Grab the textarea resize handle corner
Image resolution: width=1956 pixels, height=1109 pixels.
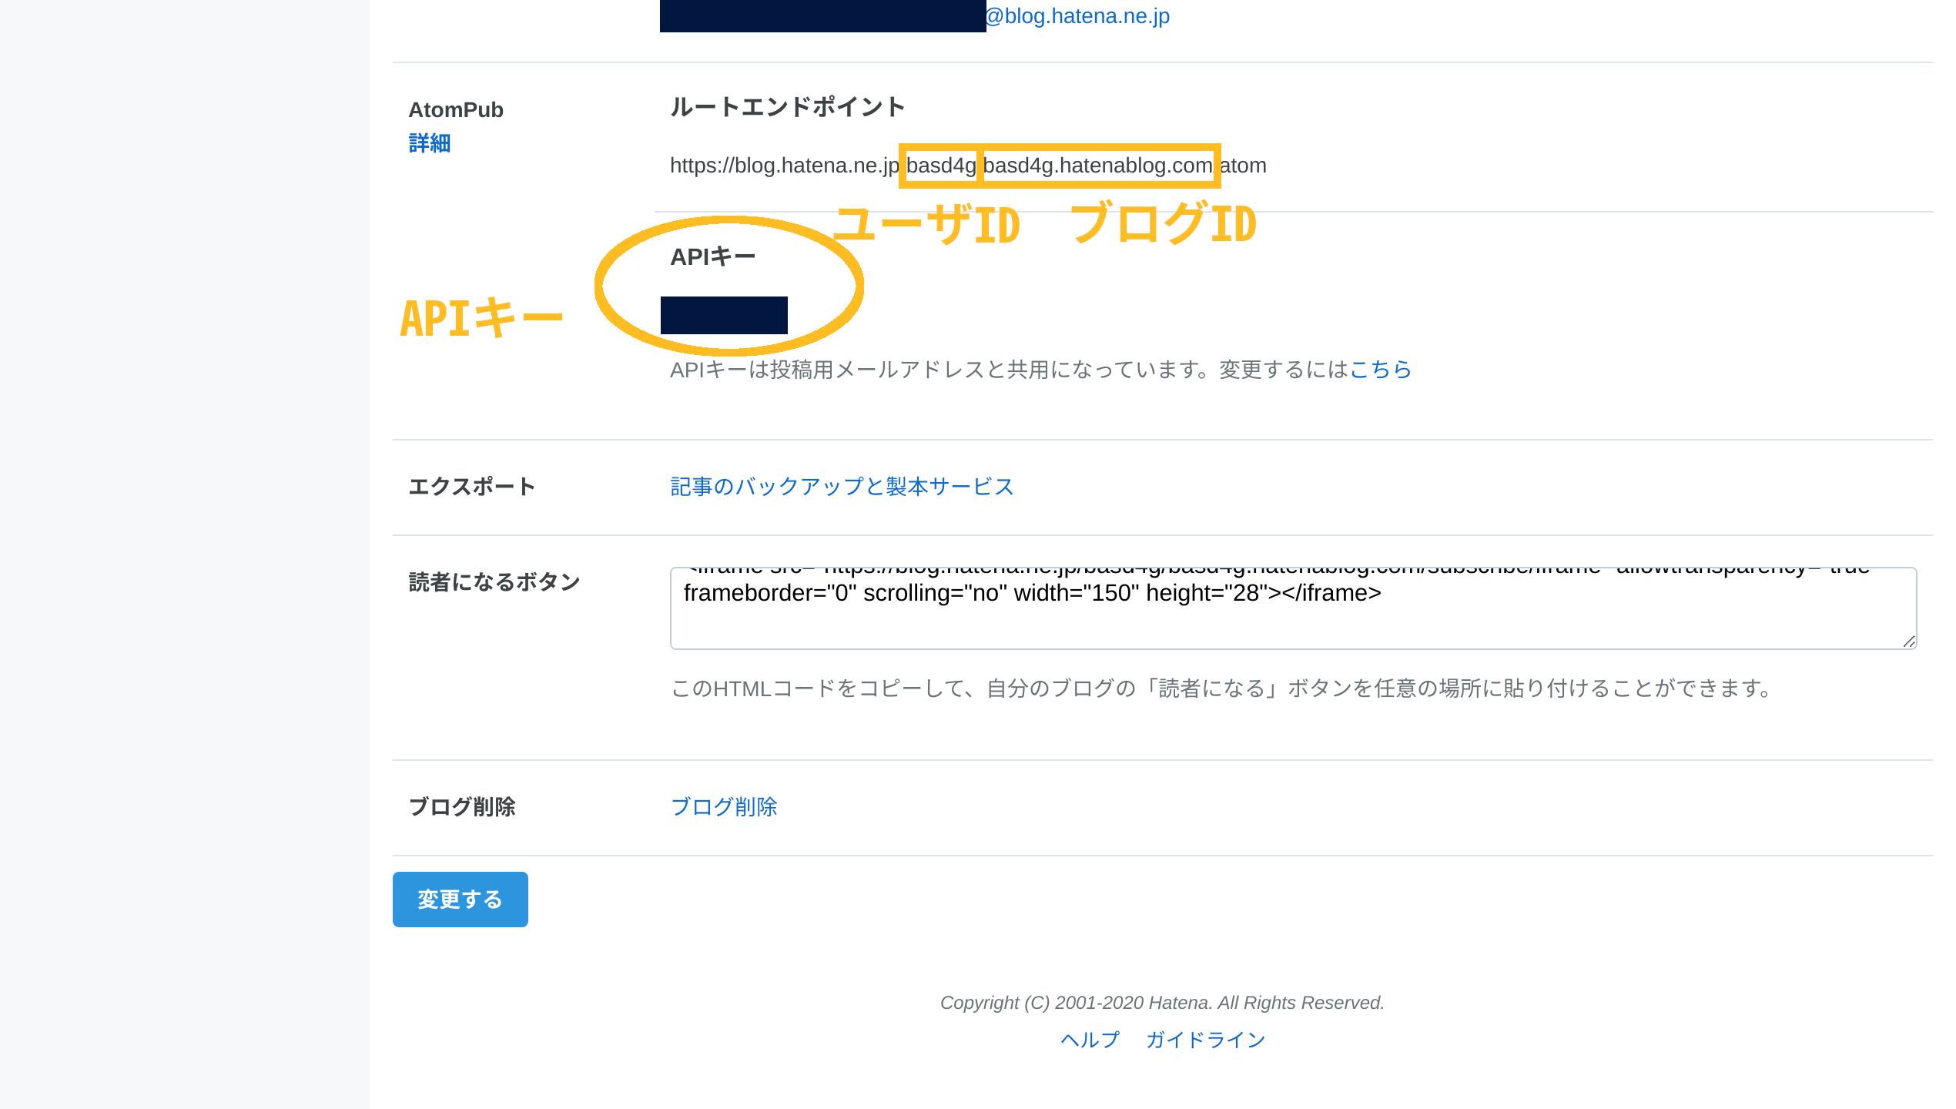[1908, 641]
